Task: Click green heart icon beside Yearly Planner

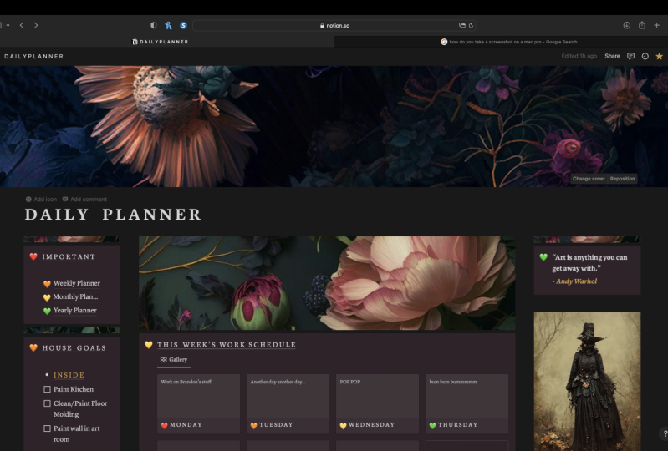Action: click(x=47, y=311)
